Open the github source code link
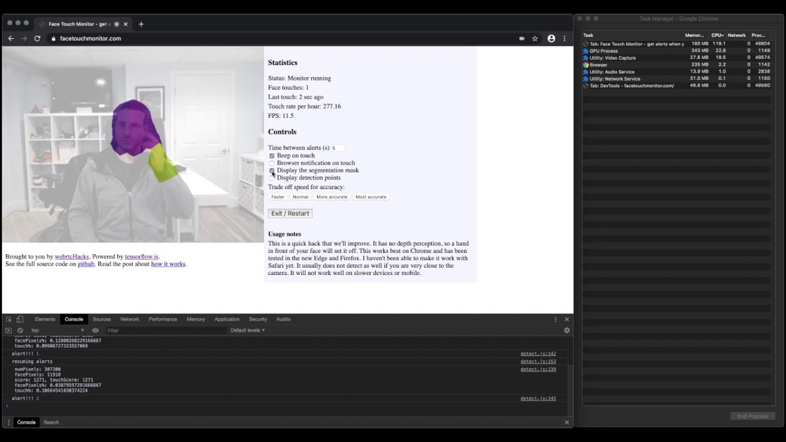Image resolution: width=786 pixels, height=442 pixels. tap(86, 264)
